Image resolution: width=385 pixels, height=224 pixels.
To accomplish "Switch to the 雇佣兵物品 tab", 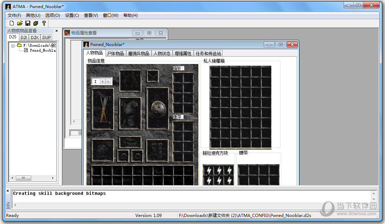I will (139, 53).
